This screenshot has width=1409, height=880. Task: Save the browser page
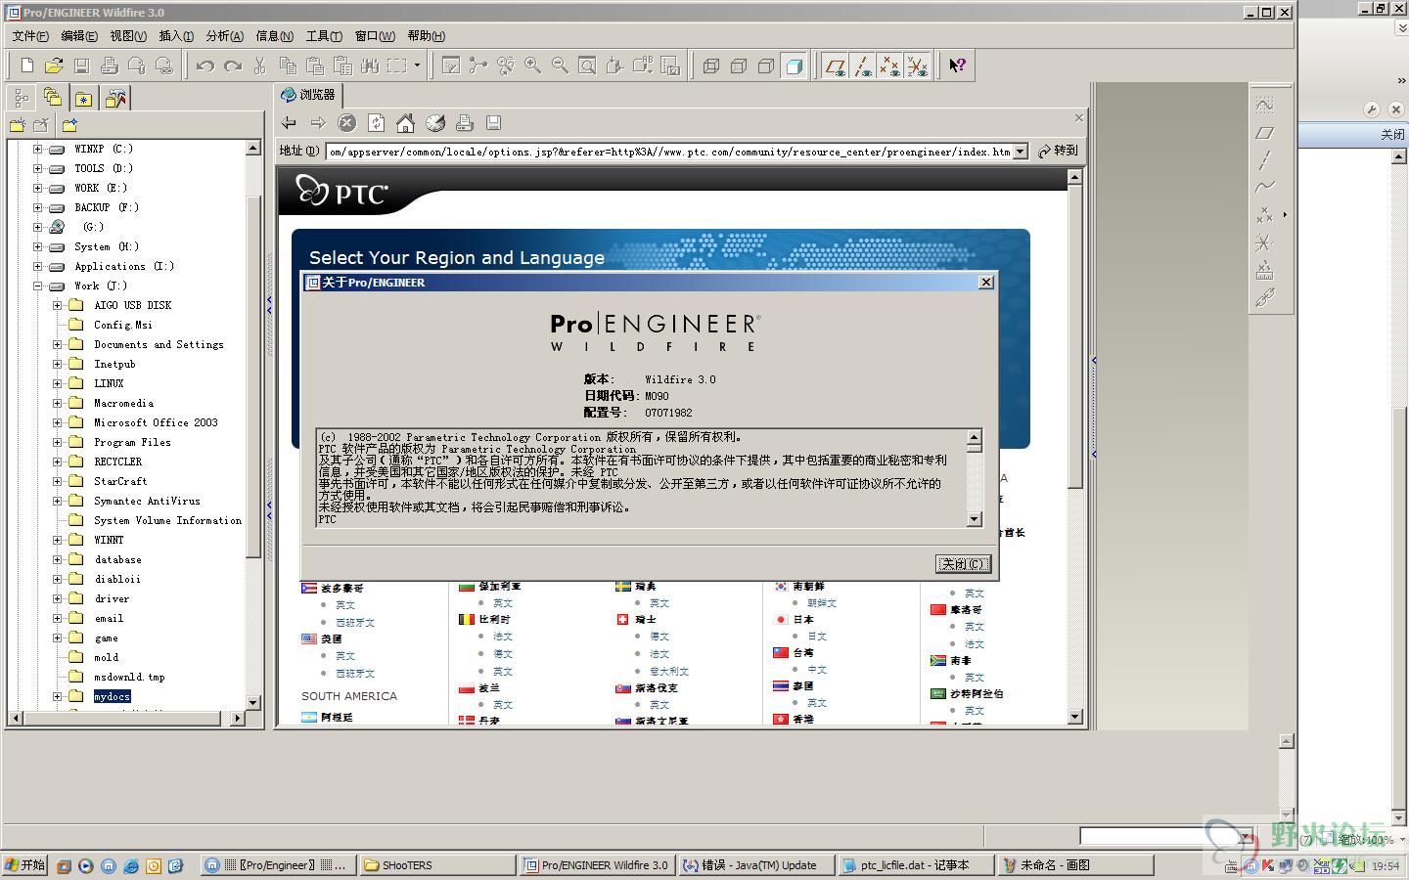494,122
